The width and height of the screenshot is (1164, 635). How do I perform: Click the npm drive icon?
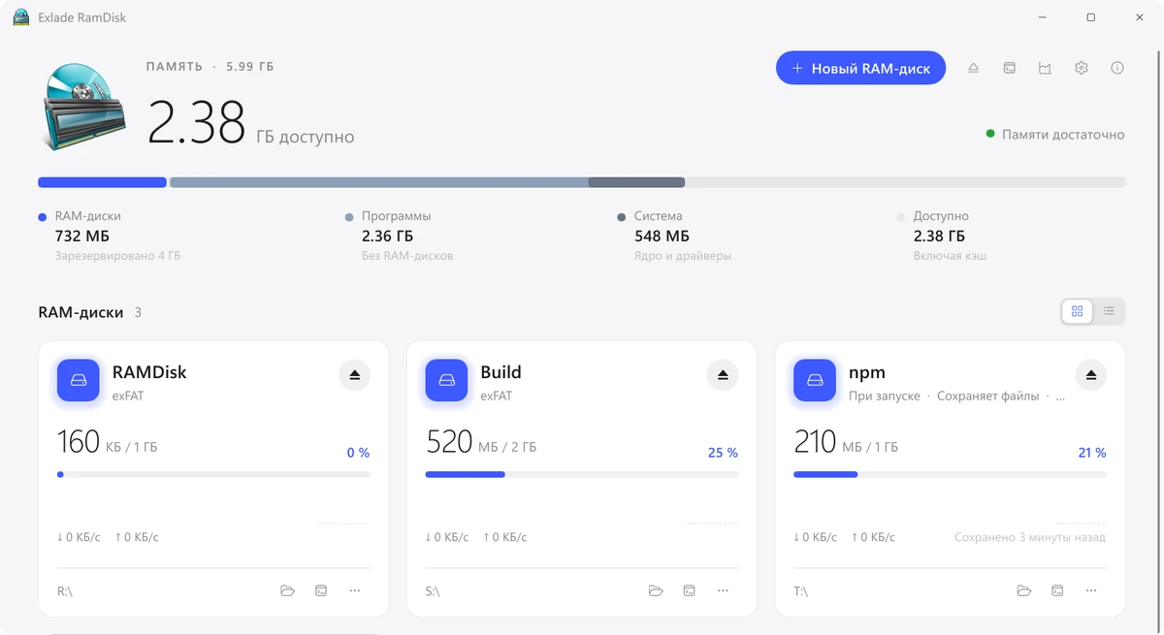click(x=815, y=380)
